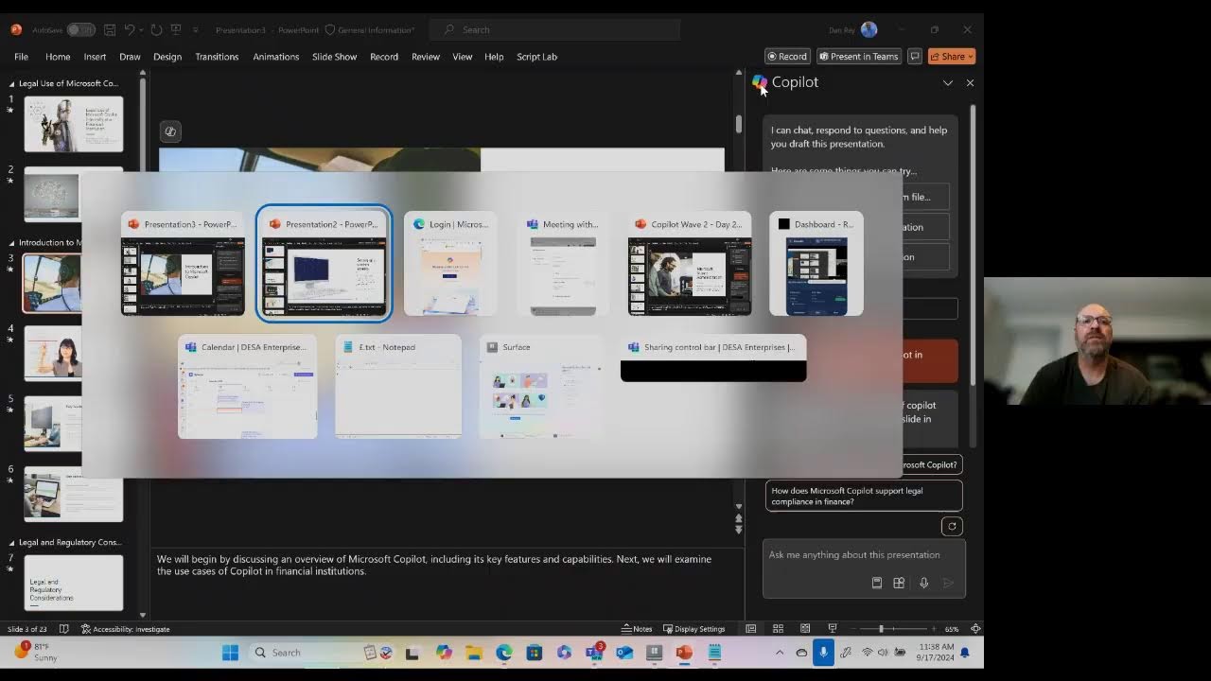
Task: Open the Share dropdown button
Action: point(951,57)
